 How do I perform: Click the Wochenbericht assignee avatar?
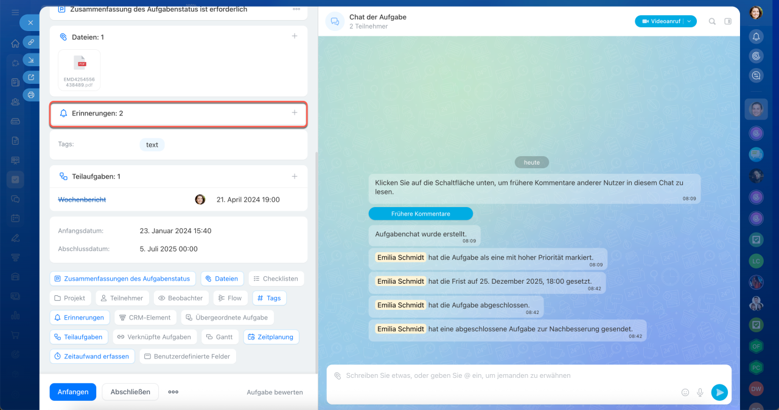(200, 199)
